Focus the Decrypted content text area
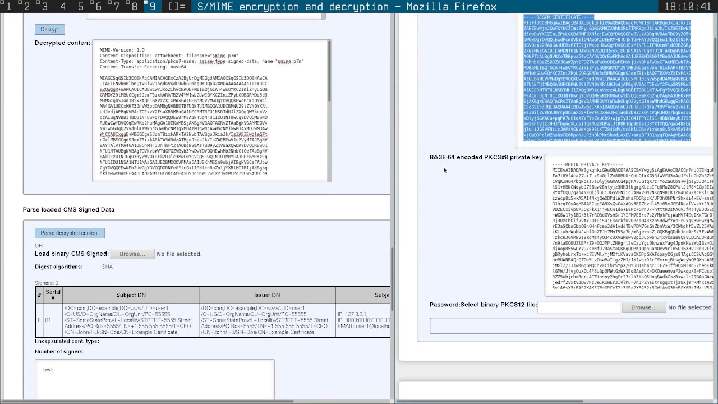Viewport: 718px width, 404px height. coord(212,111)
